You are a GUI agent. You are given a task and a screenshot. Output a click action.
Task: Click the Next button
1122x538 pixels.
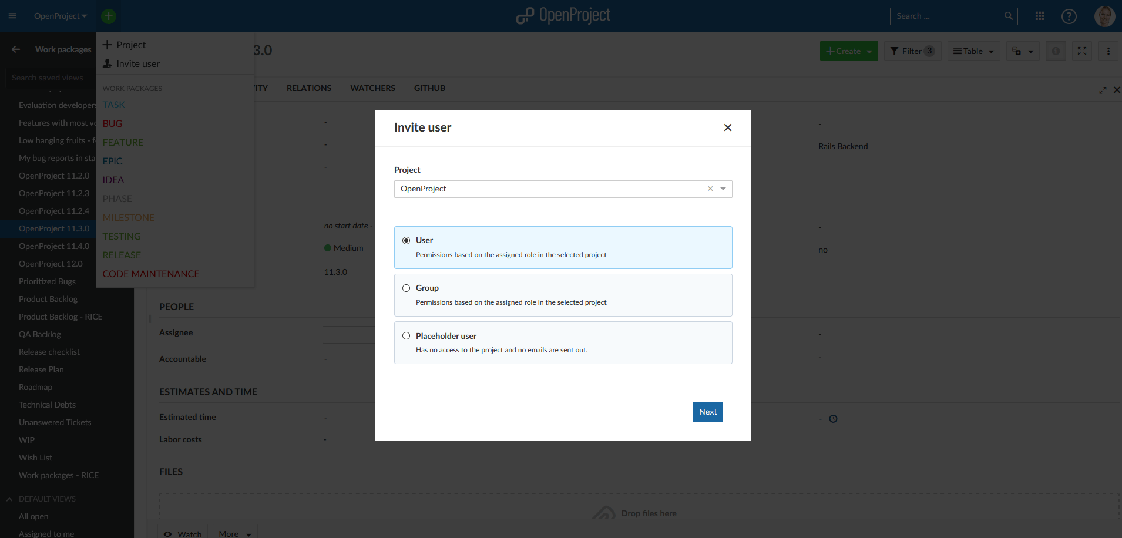point(708,412)
